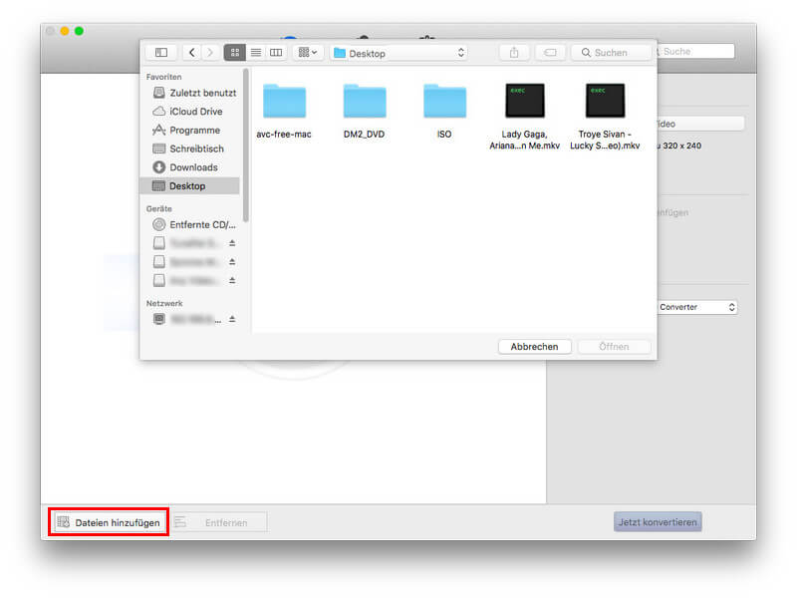This screenshot has width=797, height=598.
Task: Open the Converter dropdown in main window
Action: pyautogui.click(x=696, y=307)
